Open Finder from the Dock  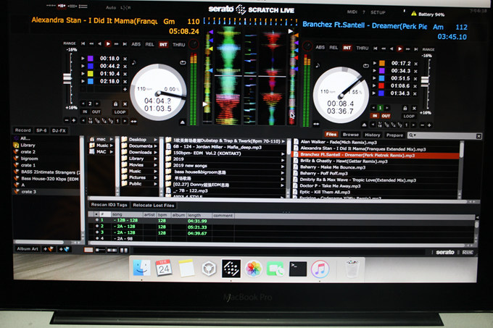click(x=142, y=268)
